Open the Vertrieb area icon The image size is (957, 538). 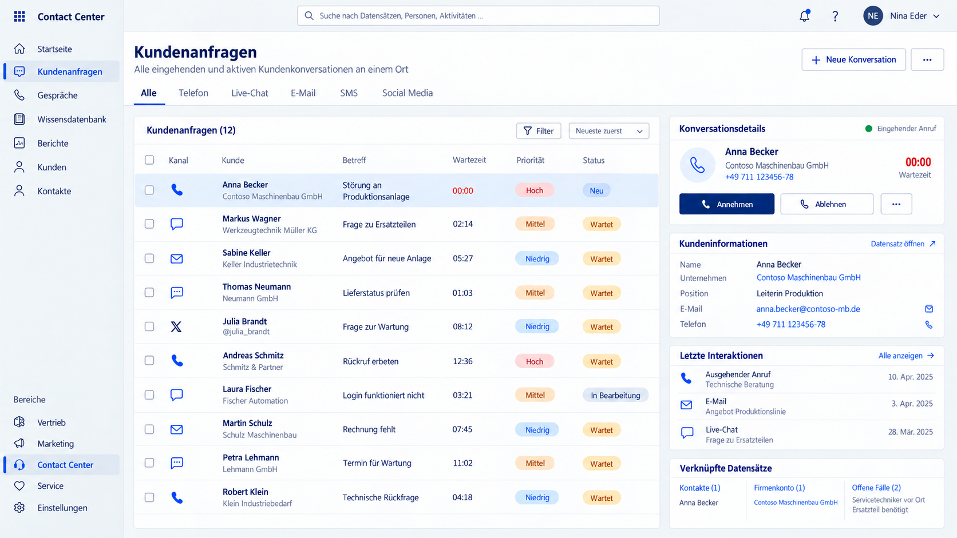click(19, 422)
